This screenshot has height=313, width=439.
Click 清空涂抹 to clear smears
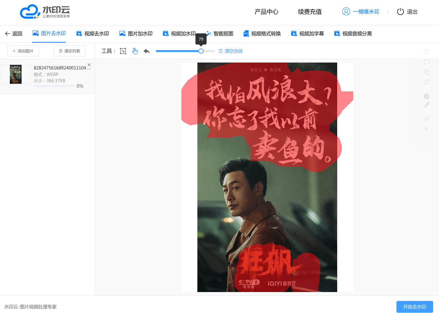[x=230, y=51]
